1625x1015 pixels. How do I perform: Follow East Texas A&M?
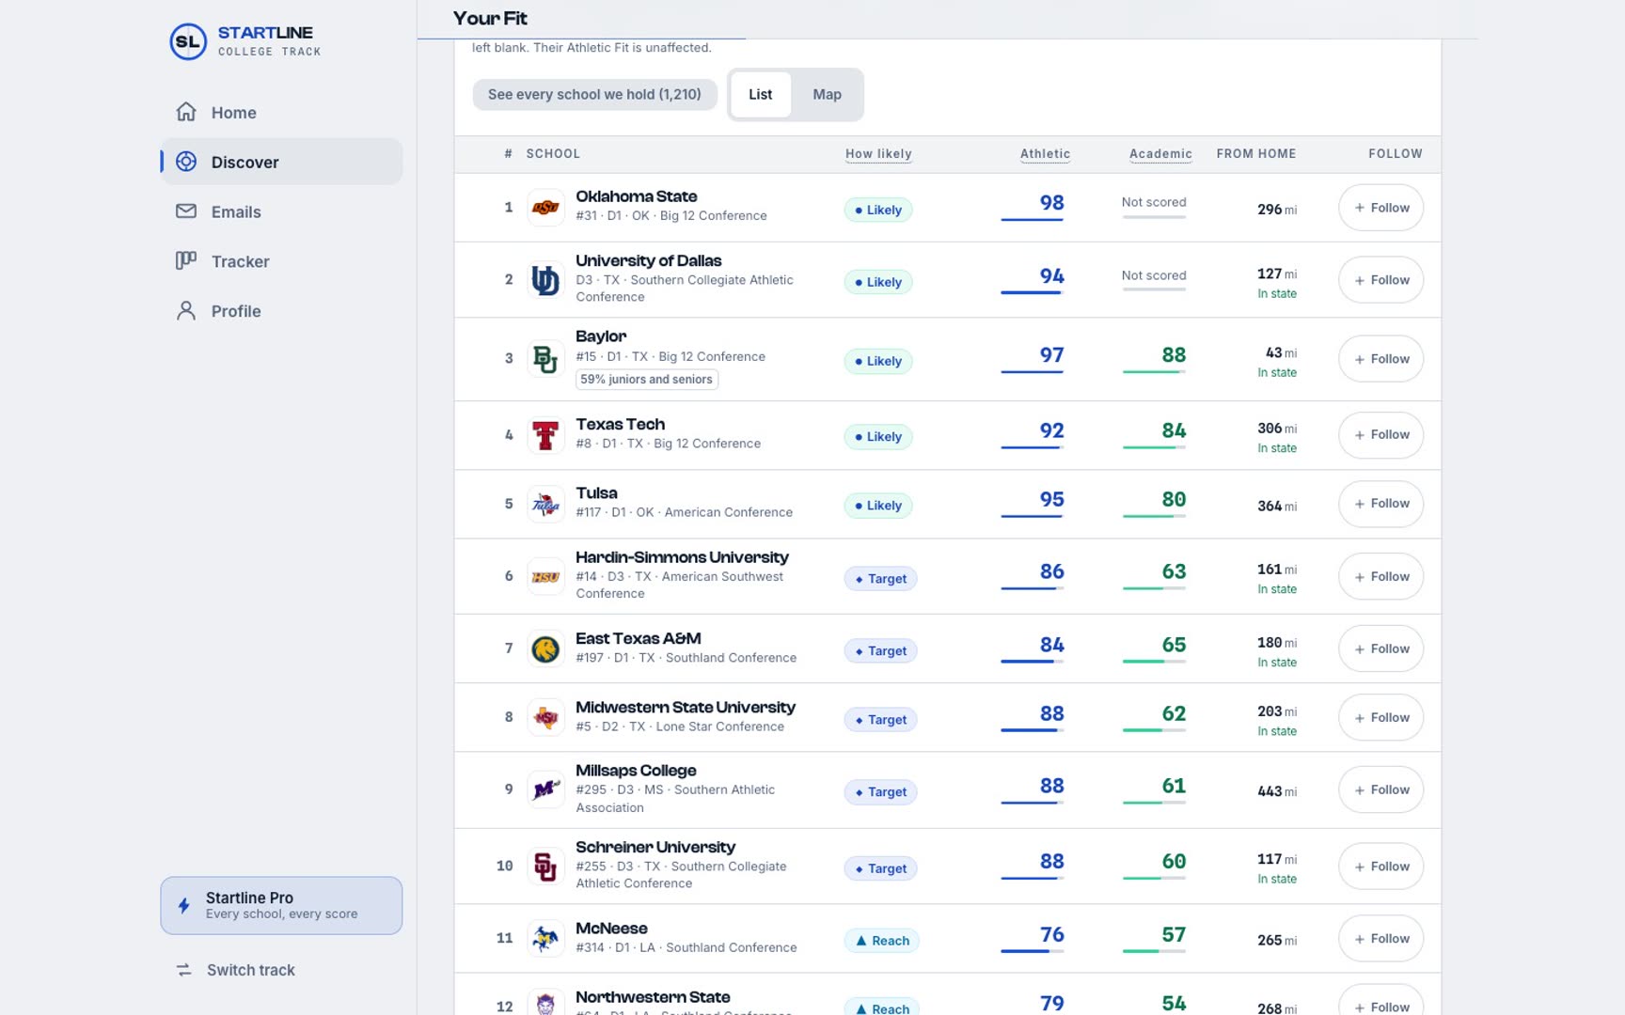[1380, 649]
